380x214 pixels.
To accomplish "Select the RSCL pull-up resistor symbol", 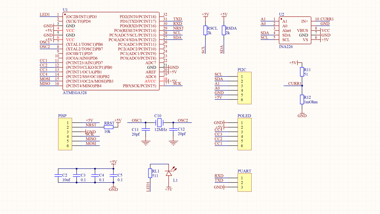I will 205,30.
